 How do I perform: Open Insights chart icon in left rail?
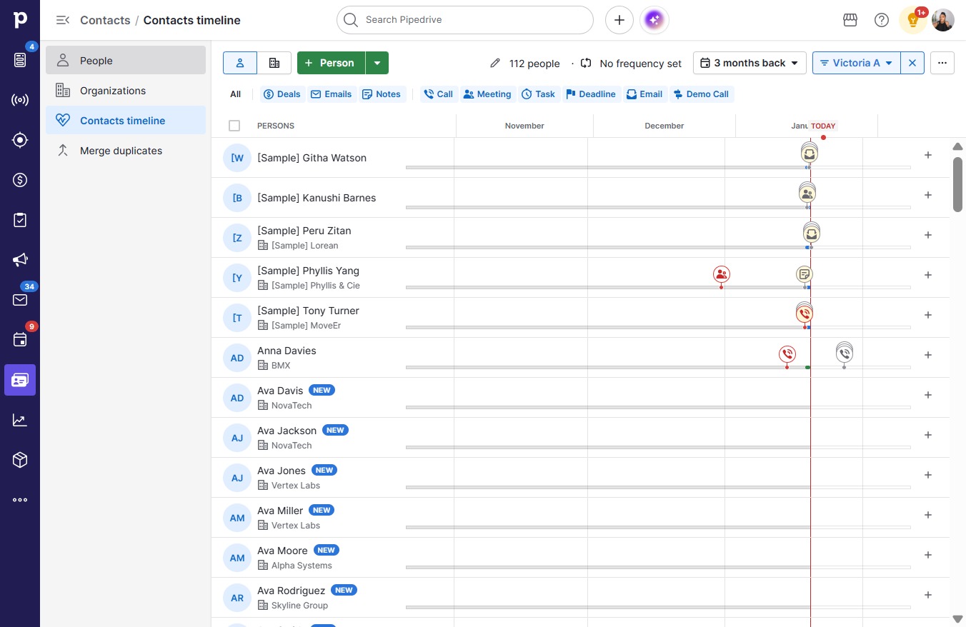(x=20, y=420)
